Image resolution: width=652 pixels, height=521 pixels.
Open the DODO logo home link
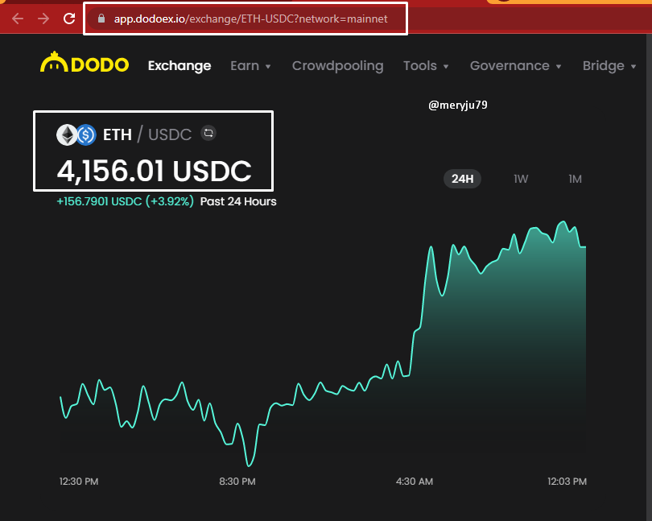click(85, 63)
